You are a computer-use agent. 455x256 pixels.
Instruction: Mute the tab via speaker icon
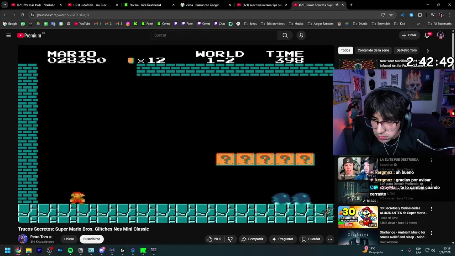[x=337, y=5]
